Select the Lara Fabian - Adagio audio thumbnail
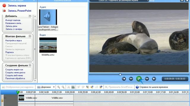Screen dimensions: 190x106 pos(48,17)
